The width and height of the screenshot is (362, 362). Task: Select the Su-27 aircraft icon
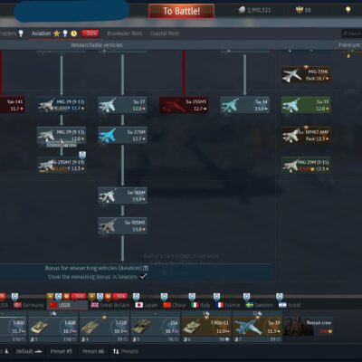(108, 105)
